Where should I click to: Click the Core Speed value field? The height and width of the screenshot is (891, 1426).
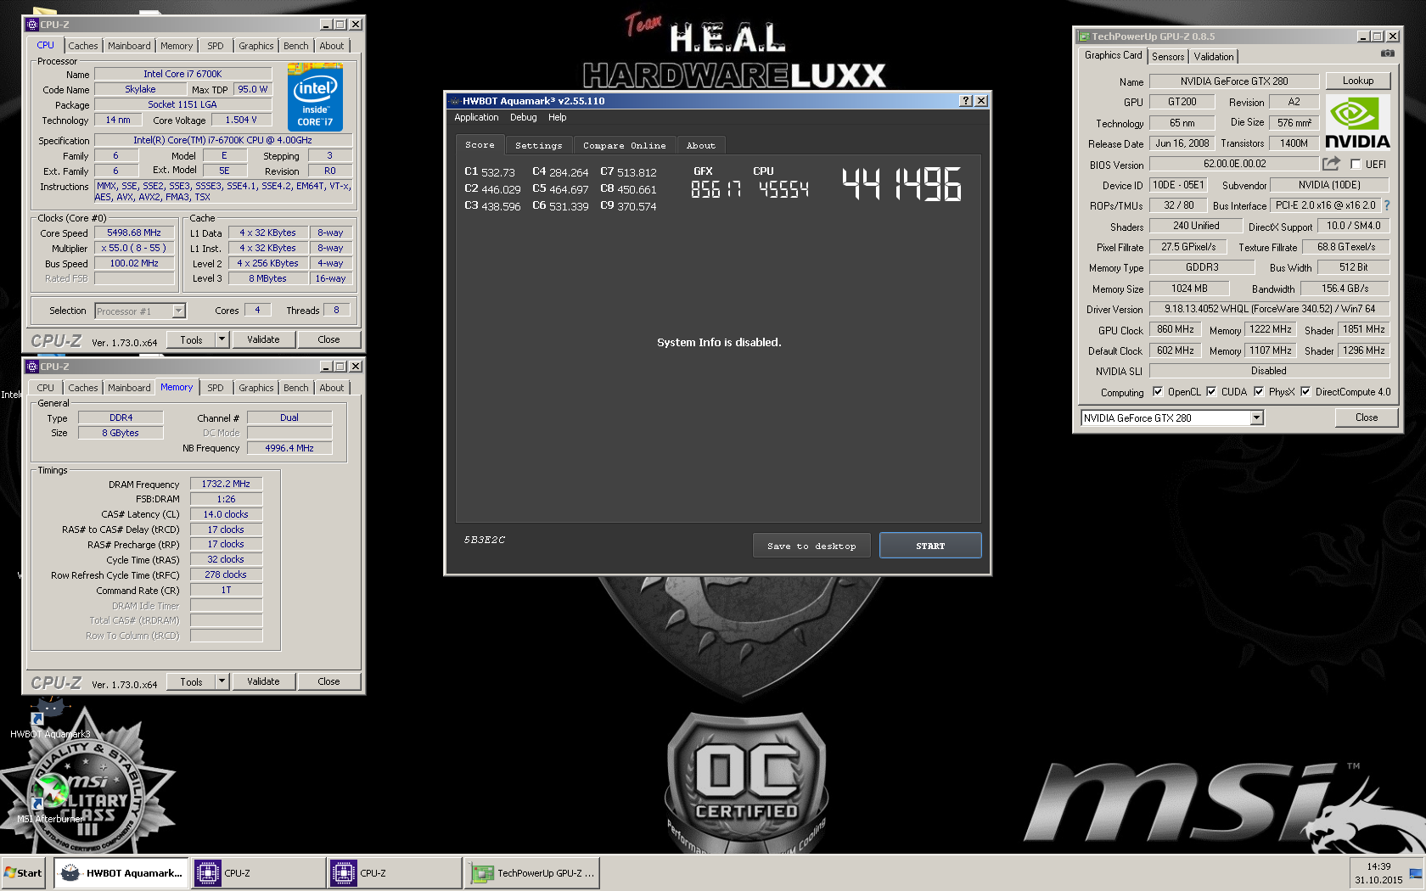[134, 233]
